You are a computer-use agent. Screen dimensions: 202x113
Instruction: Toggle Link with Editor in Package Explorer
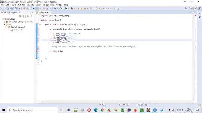pyautogui.click(x=23, y=16)
